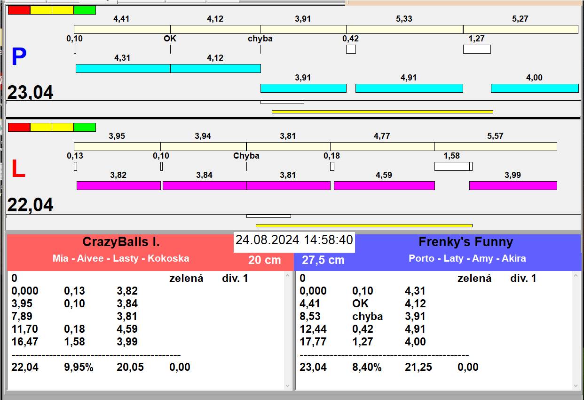584x400 pixels.
Task: Click 7,89 in CrazyBalls results list
Action: click(x=22, y=316)
